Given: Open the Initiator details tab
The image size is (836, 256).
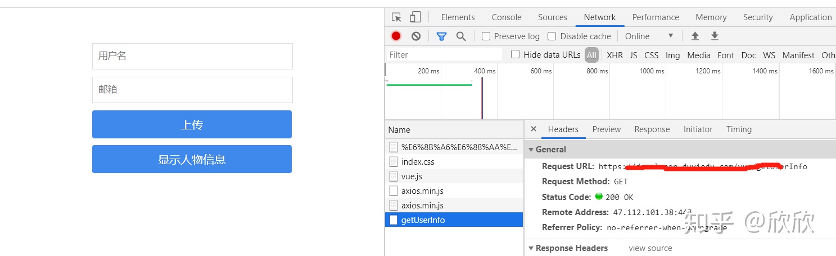Looking at the screenshot, I should 698,129.
